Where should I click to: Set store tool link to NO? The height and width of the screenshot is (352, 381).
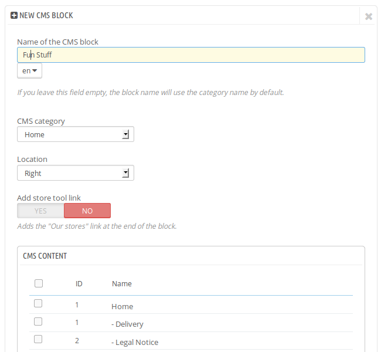pos(87,211)
